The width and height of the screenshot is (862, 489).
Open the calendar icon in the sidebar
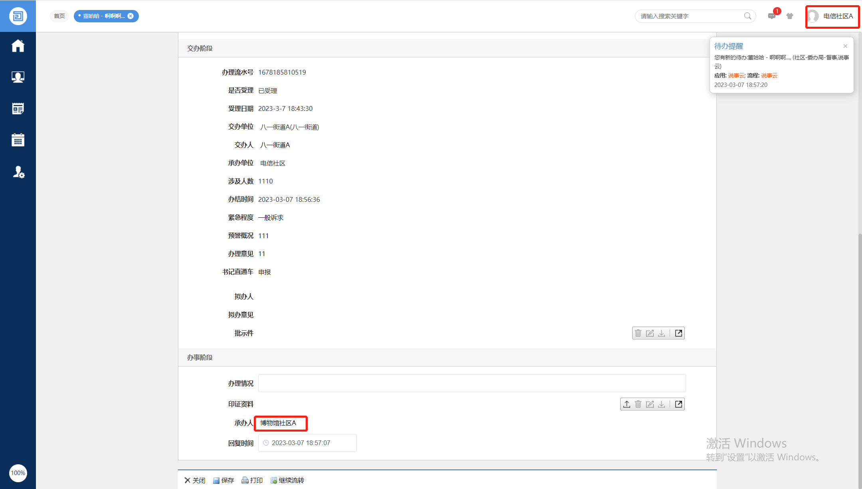tap(18, 140)
